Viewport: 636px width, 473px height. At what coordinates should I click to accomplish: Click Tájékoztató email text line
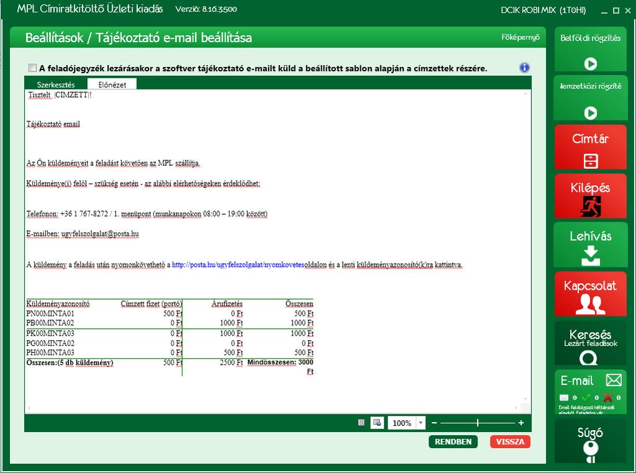[x=53, y=124]
